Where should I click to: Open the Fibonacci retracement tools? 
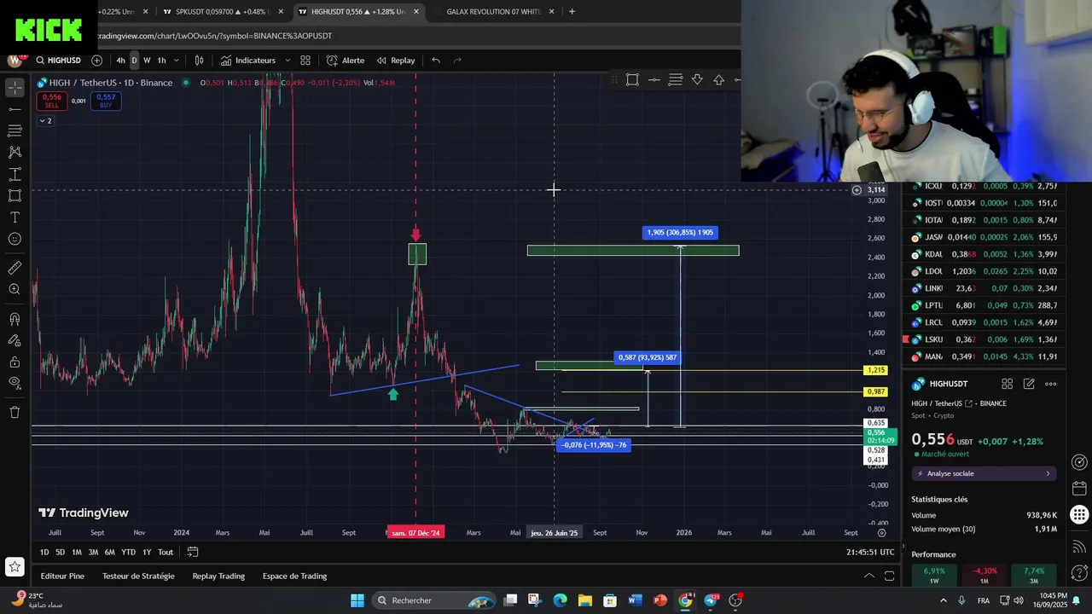(x=15, y=130)
